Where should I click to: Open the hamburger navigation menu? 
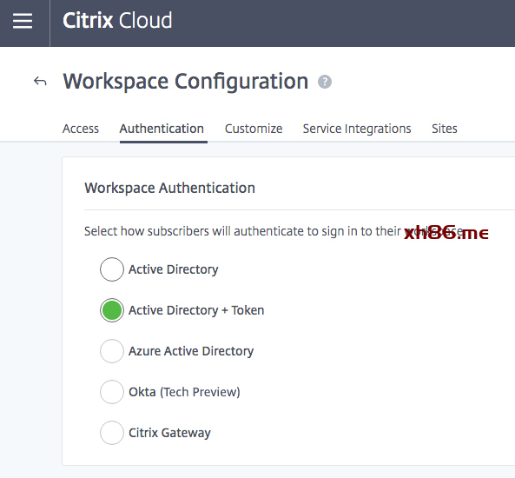(x=23, y=21)
